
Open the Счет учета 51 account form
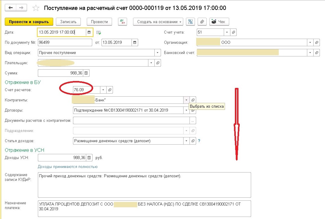233,32
